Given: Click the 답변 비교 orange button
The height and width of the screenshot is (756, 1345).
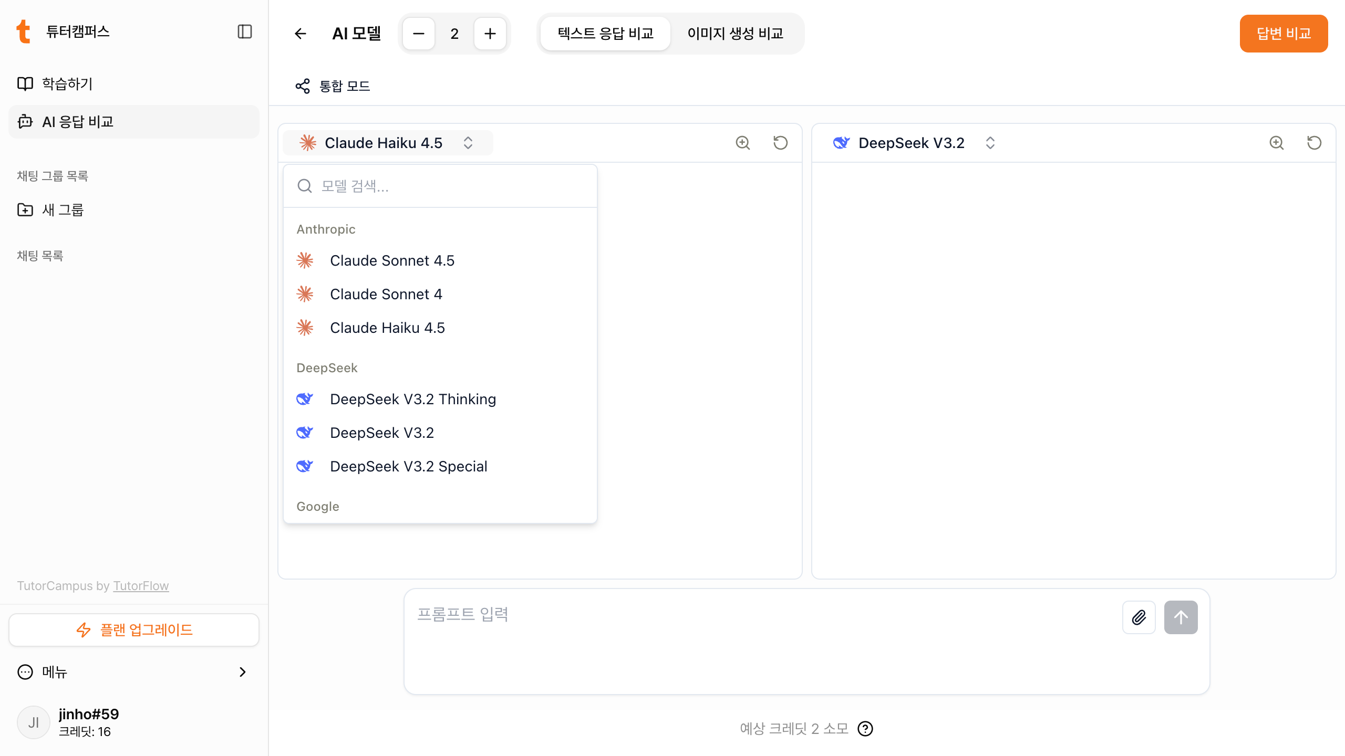Looking at the screenshot, I should pos(1284,34).
